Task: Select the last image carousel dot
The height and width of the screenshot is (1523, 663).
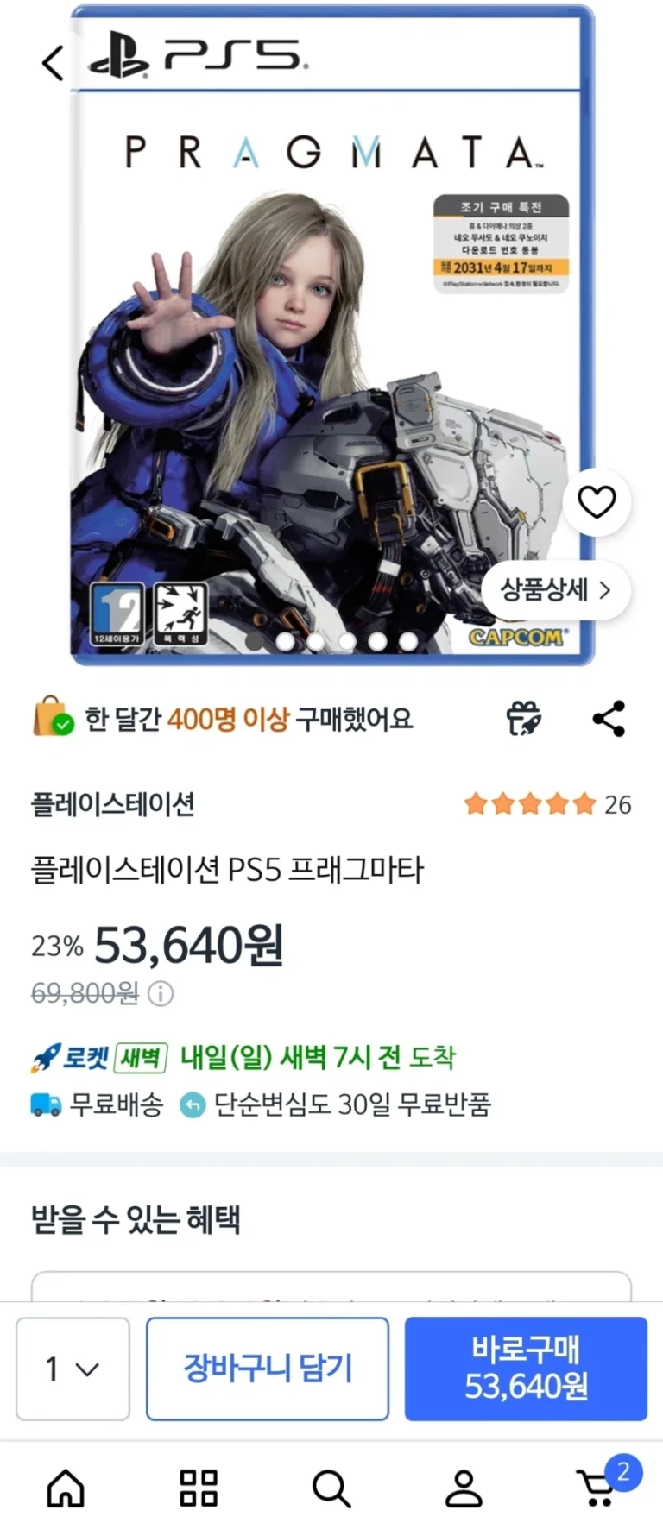Action: coord(408,641)
